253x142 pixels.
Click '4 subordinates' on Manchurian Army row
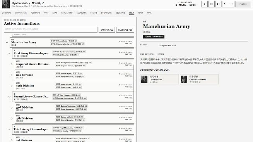coord(125,42)
